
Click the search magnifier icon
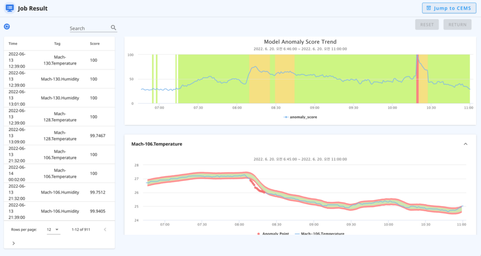[x=113, y=28]
